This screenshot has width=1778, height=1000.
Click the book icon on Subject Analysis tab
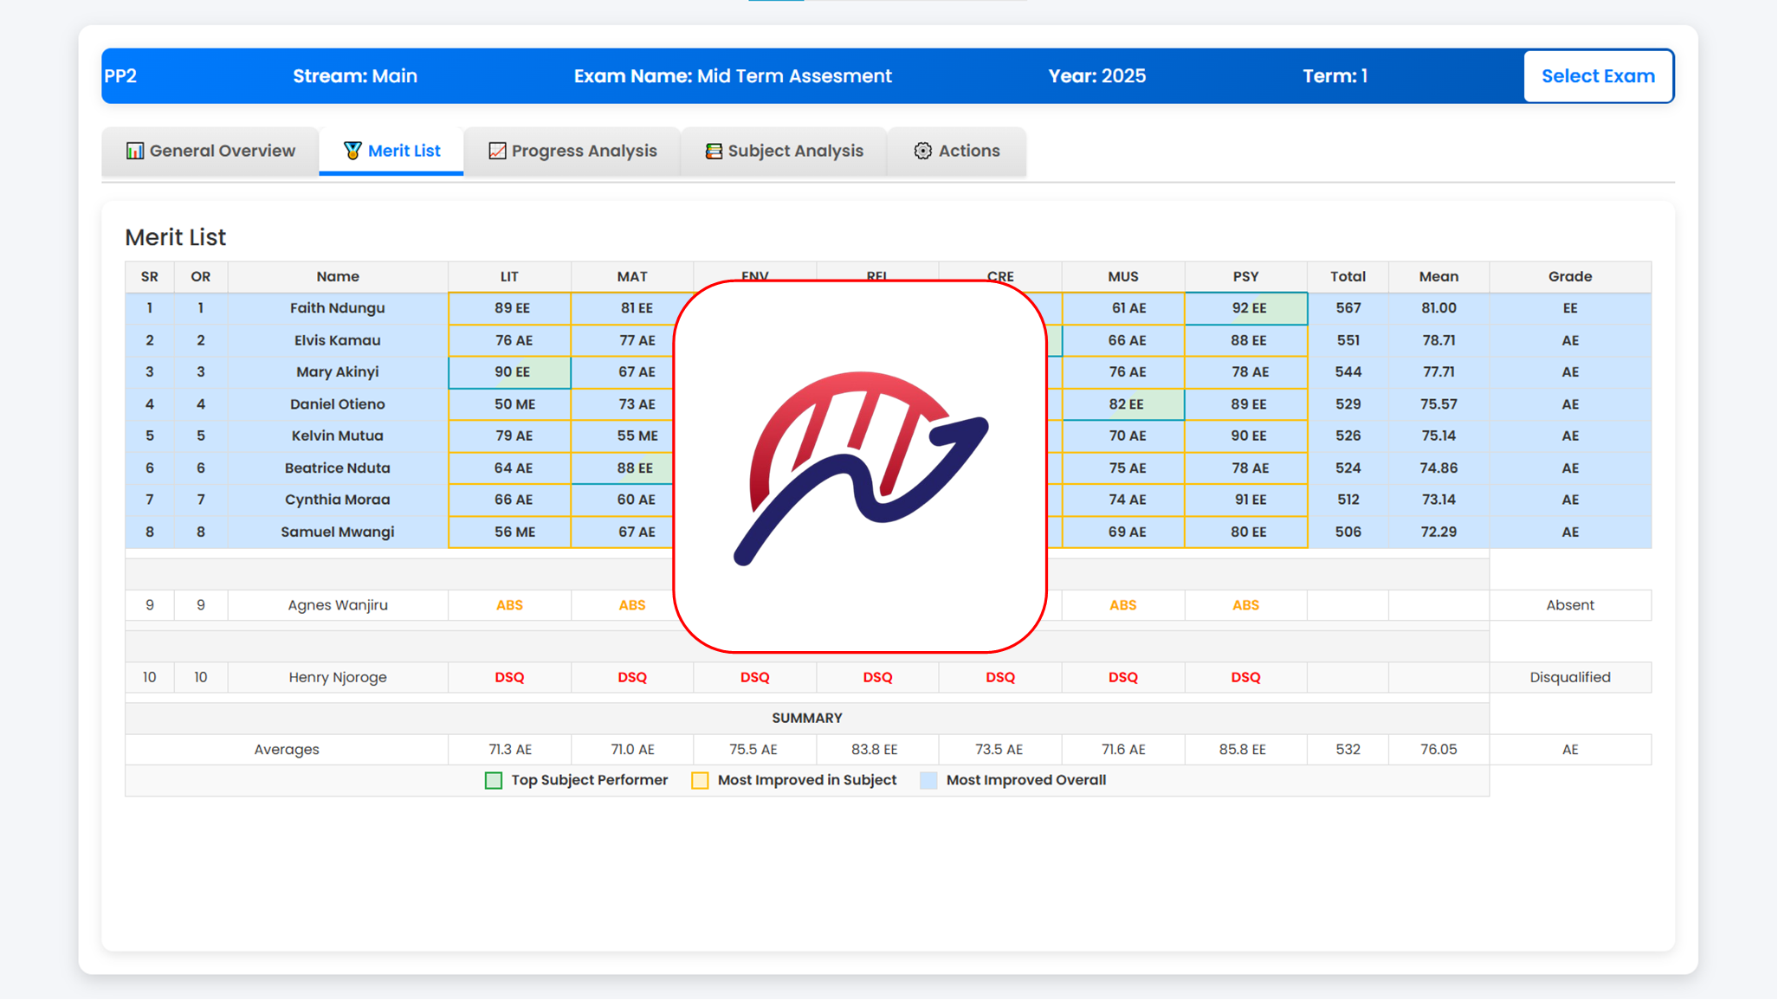point(712,150)
